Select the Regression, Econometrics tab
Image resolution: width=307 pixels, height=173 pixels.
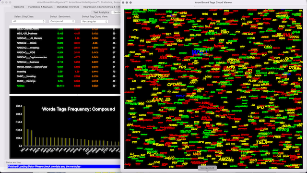pyautogui.click(x=101, y=7)
